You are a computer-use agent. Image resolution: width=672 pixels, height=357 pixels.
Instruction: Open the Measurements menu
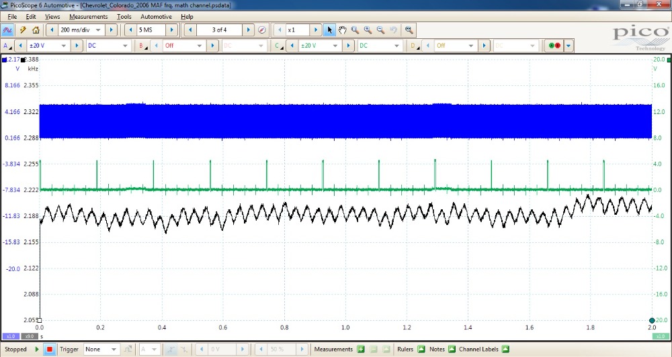88,16
